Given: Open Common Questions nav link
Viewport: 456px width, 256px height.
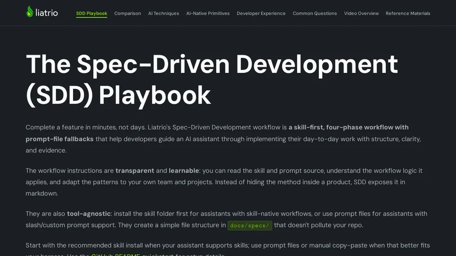Looking at the screenshot, I should tap(315, 13).
